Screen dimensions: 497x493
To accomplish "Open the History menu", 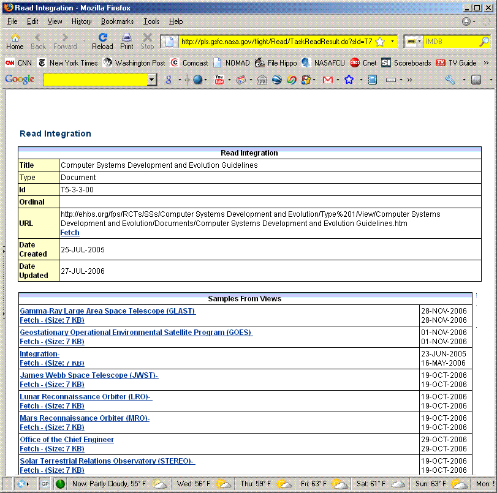I will (x=82, y=21).
